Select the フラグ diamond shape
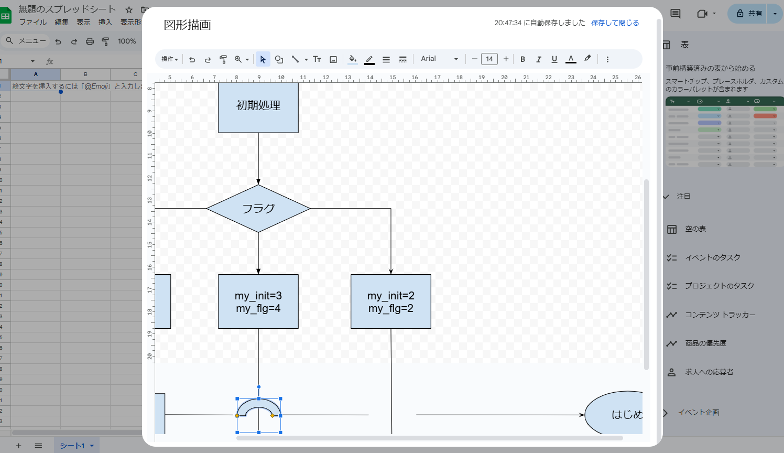This screenshot has width=784, height=453. tap(258, 209)
